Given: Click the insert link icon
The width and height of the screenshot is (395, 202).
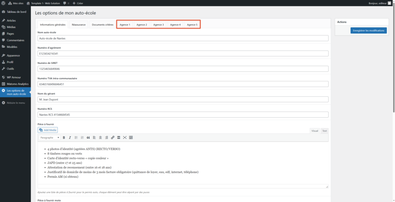Looking at the screenshot, I should [113, 137].
